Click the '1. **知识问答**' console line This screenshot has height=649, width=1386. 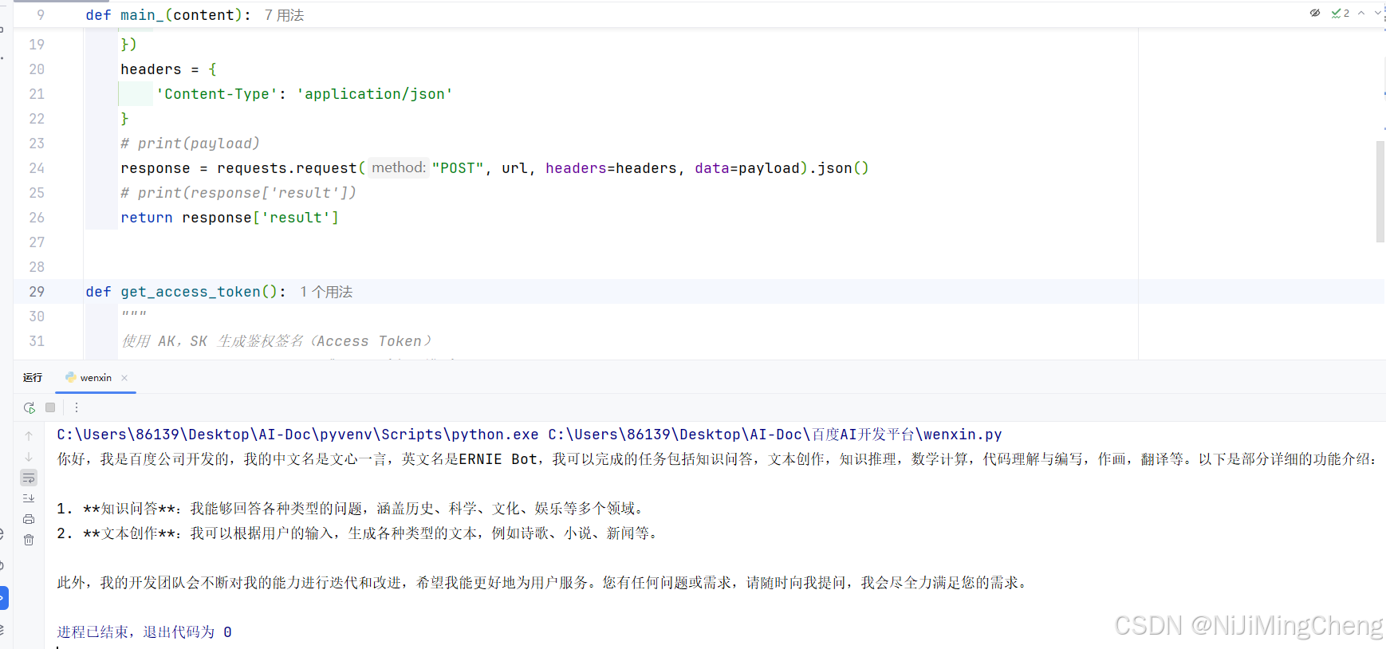(x=350, y=509)
